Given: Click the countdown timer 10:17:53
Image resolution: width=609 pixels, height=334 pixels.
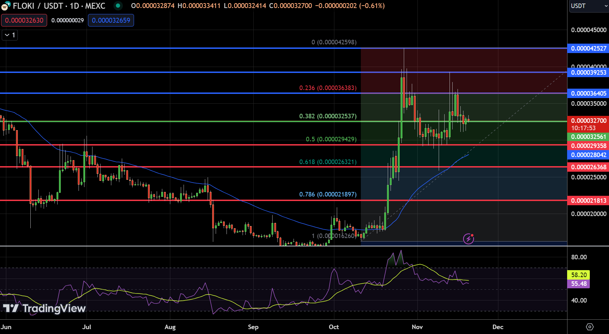Looking at the screenshot, I should (583, 128).
